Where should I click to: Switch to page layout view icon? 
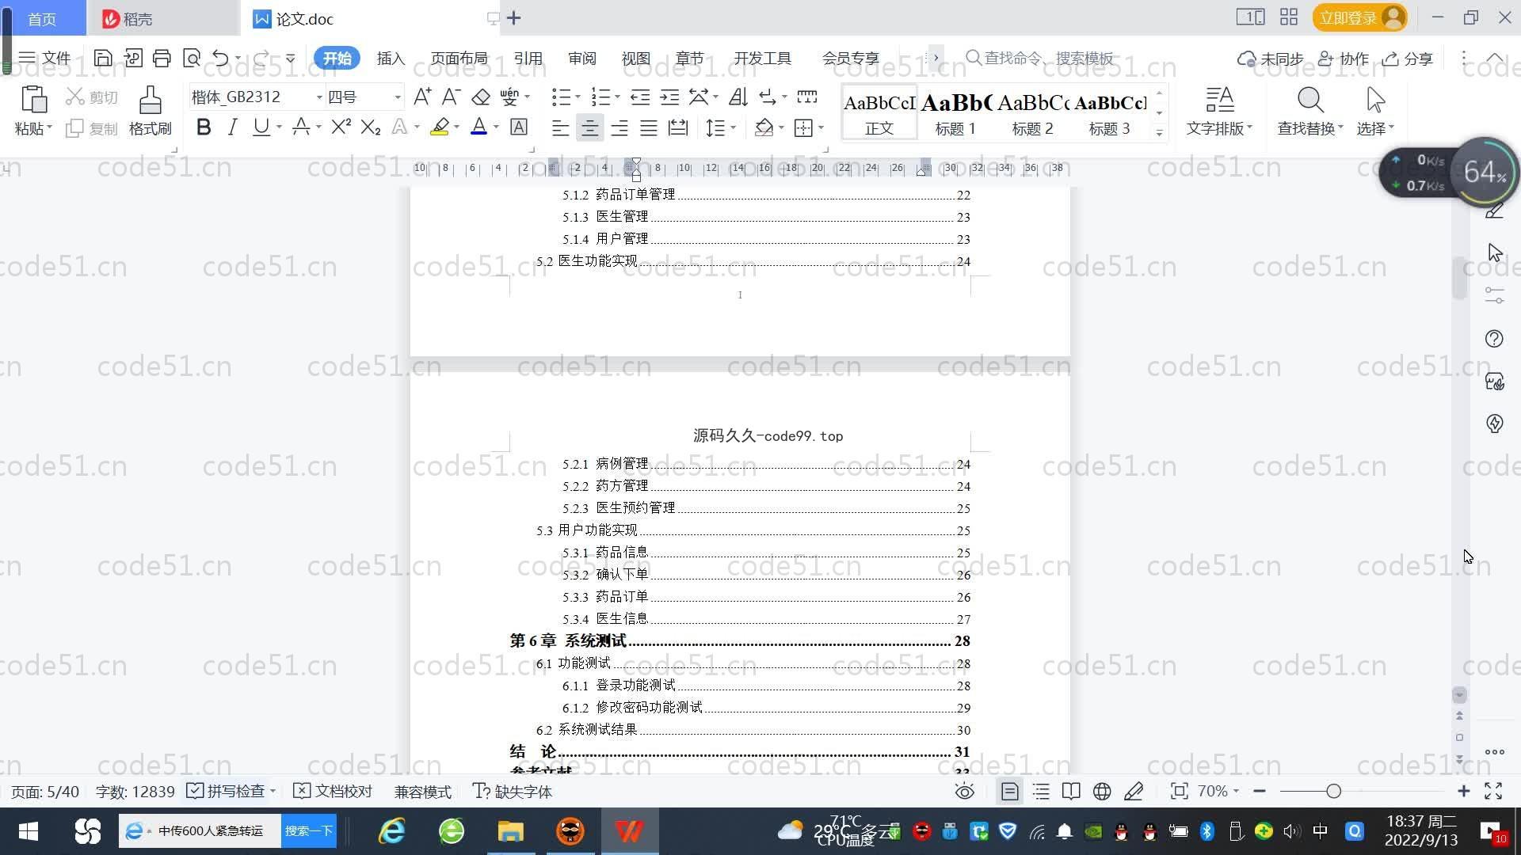coord(1009,792)
